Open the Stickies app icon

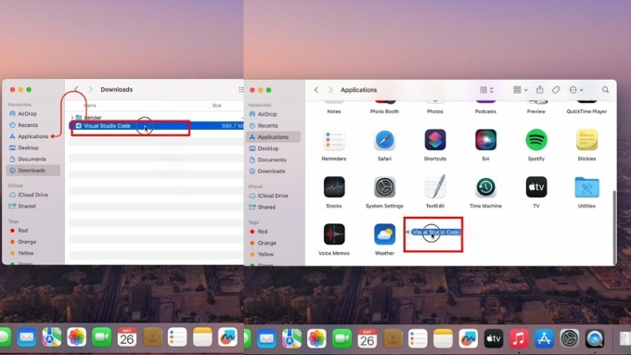[586, 140]
